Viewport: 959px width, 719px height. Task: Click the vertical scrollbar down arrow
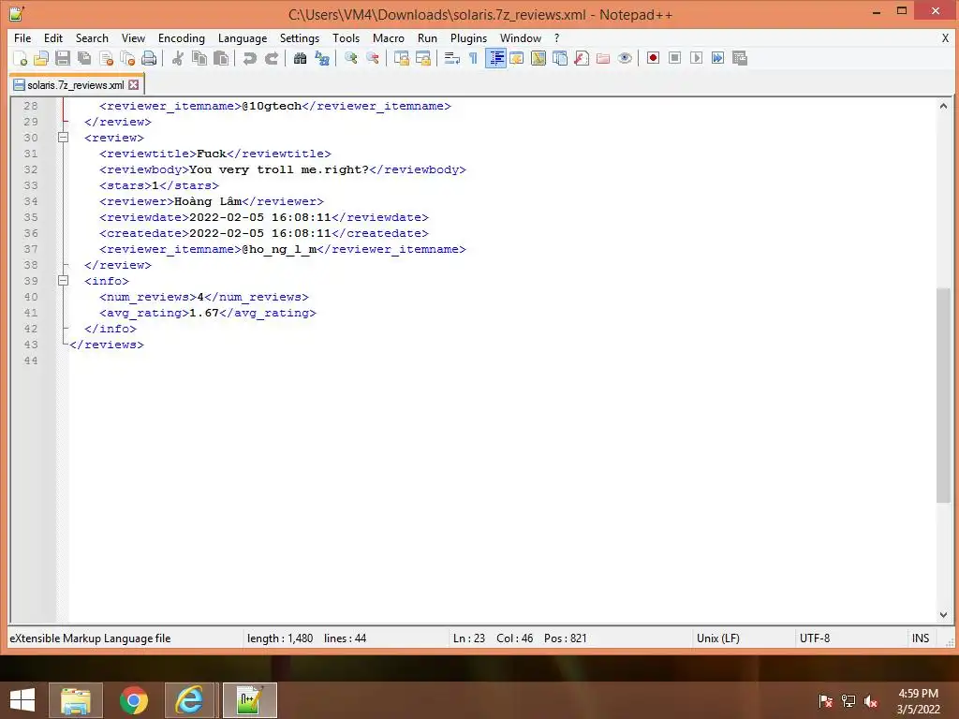coord(943,615)
